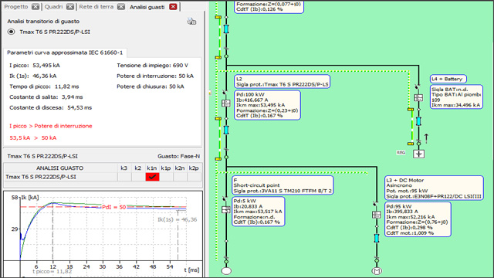
Task: Select the cyan cable symbol on top feeder
Action: 226,29
